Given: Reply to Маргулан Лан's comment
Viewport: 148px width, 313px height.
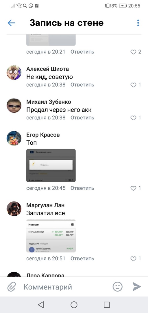Looking at the screenshot, I should click(x=82, y=258).
